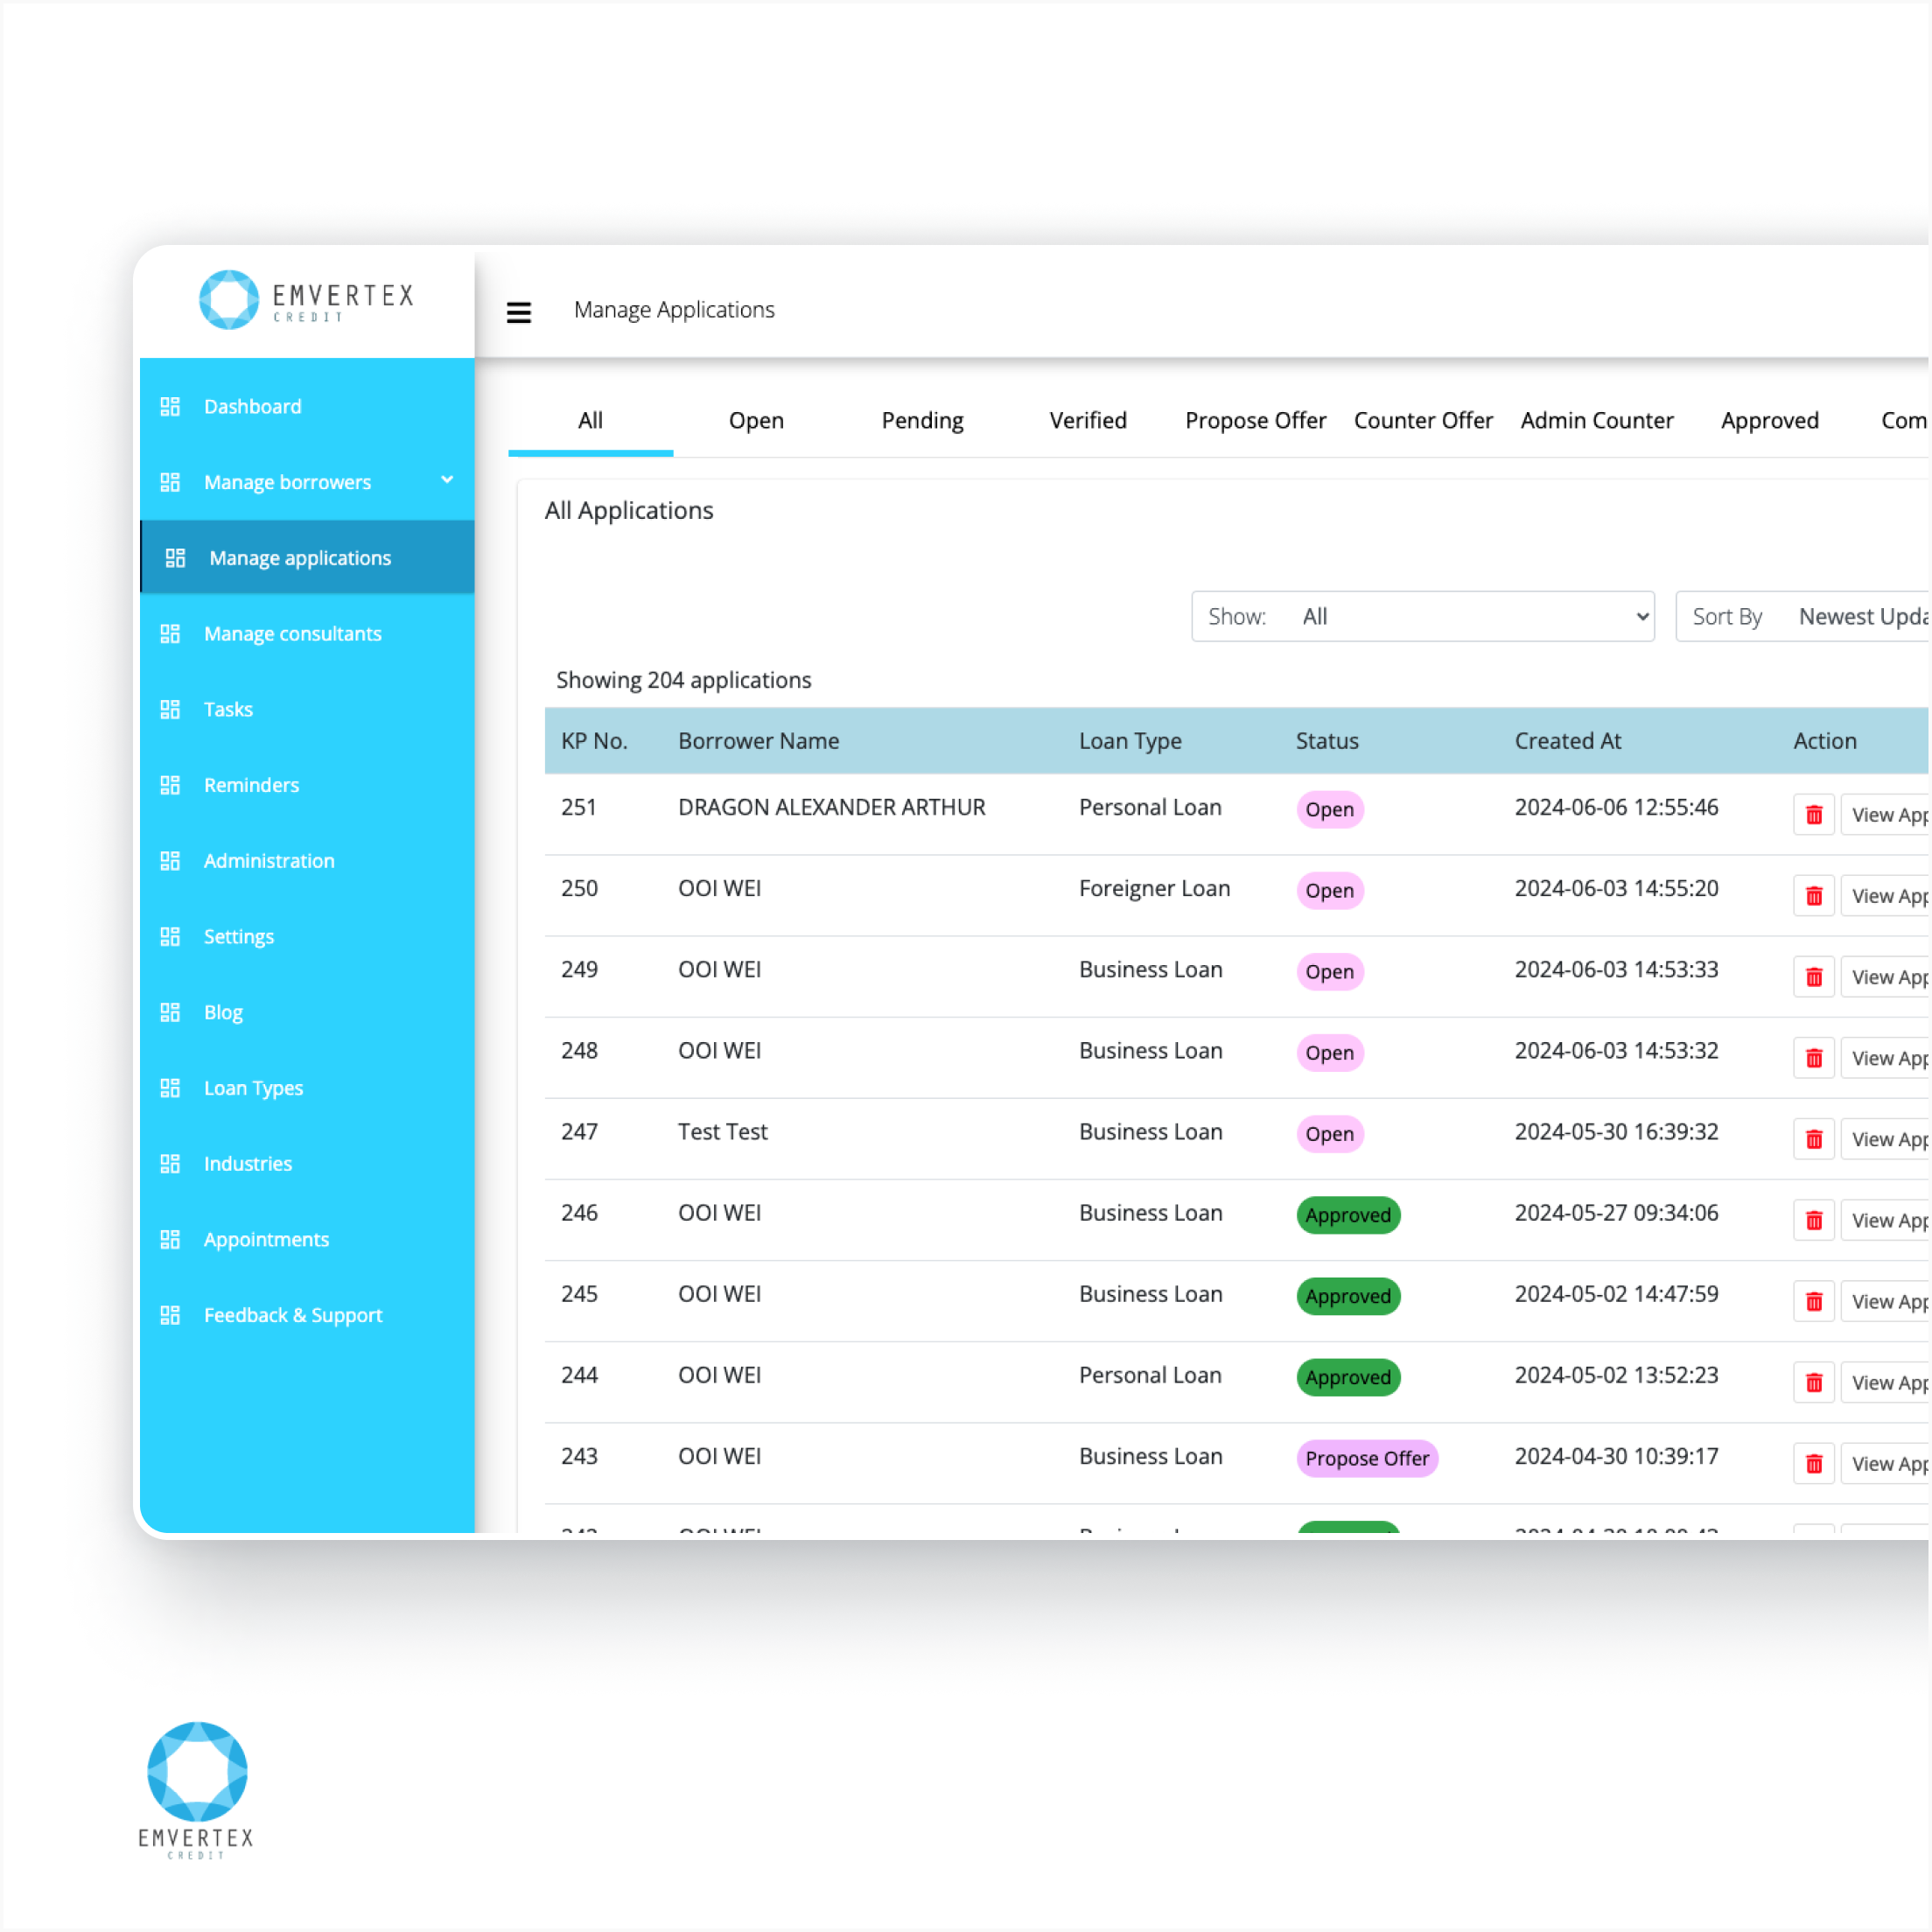View application for KP No. 246
1932x1932 pixels.
click(x=1885, y=1220)
